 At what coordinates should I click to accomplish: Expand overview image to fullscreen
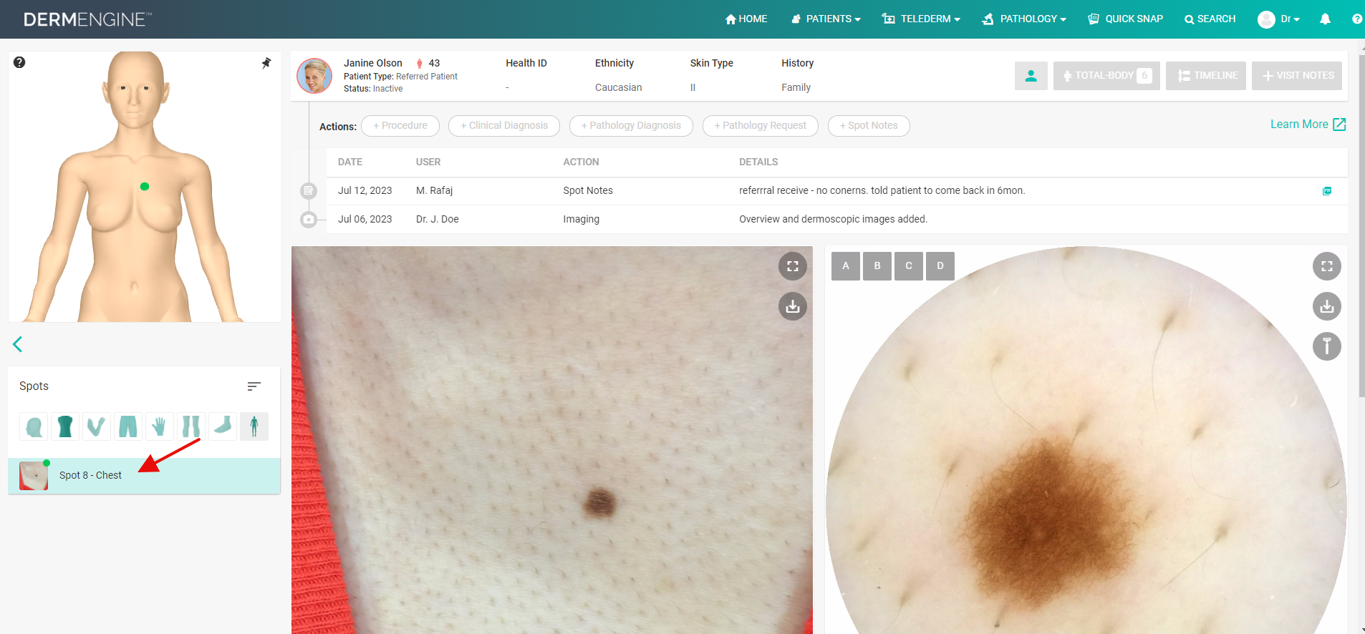pos(793,266)
